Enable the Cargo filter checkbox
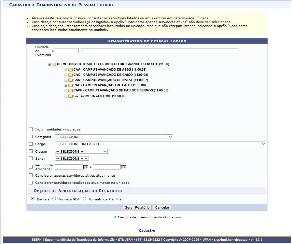 point(31,144)
